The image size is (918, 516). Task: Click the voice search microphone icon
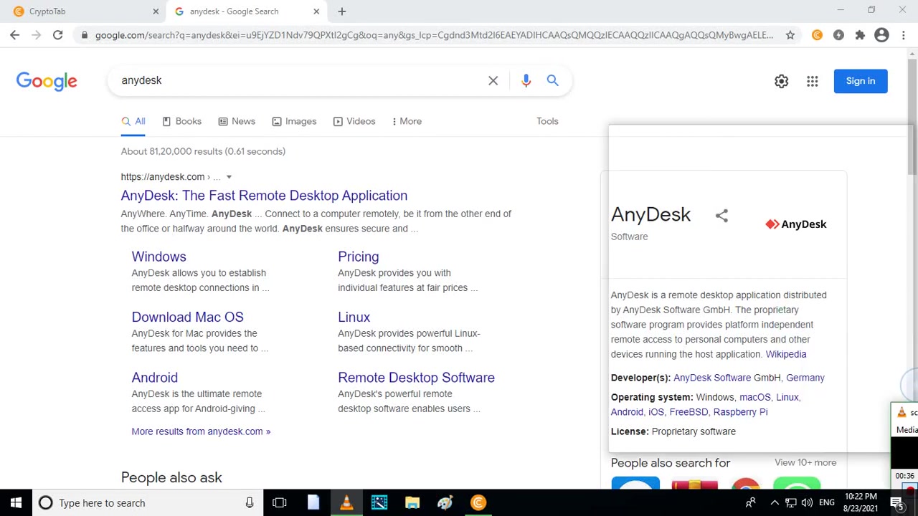tap(526, 80)
